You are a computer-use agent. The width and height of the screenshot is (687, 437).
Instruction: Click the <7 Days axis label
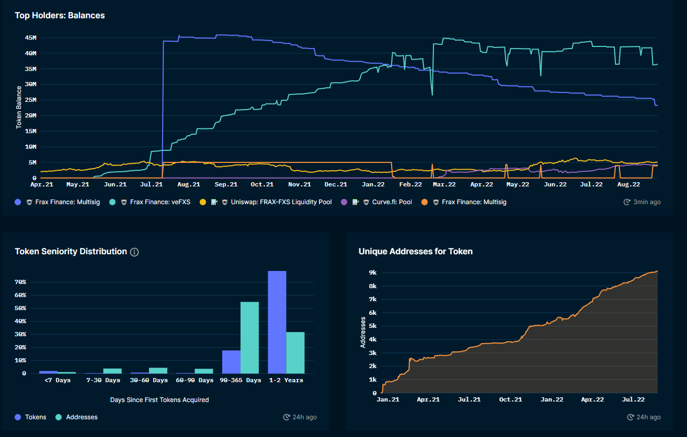click(x=58, y=380)
